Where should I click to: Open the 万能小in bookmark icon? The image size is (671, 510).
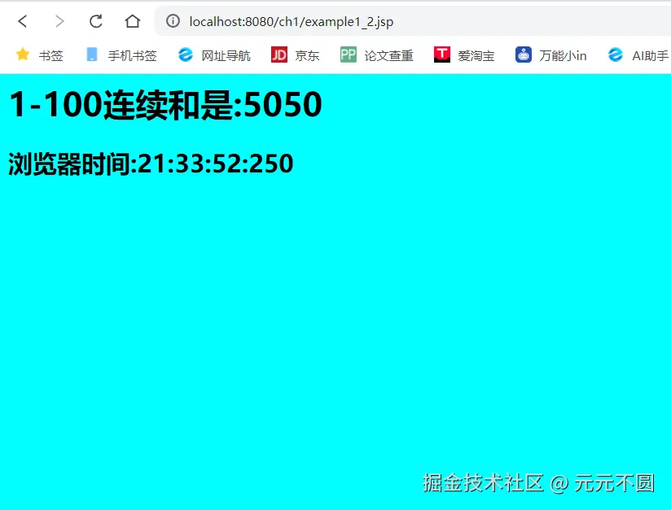click(x=522, y=54)
